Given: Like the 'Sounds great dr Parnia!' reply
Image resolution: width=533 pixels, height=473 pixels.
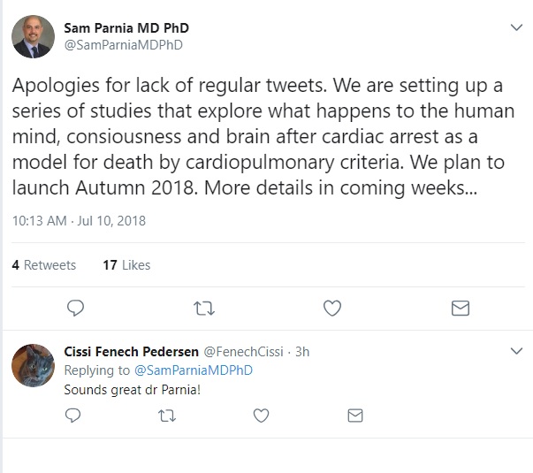Looking at the screenshot, I should [262, 415].
